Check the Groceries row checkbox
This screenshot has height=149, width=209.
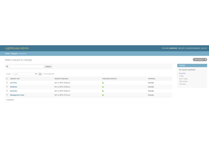pos(7,91)
